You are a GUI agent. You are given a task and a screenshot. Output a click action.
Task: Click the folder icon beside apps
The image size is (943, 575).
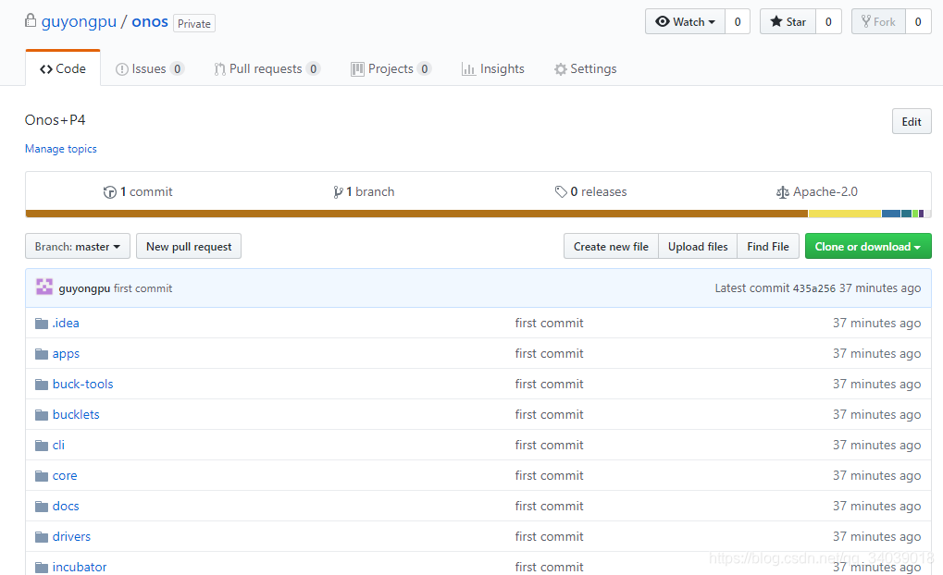point(42,354)
